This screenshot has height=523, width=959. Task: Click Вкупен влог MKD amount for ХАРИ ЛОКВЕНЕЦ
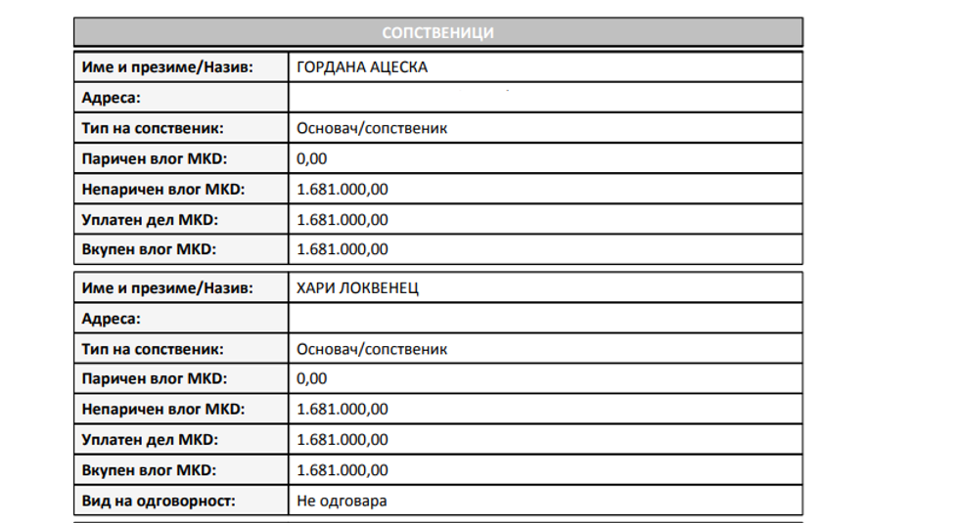point(342,470)
